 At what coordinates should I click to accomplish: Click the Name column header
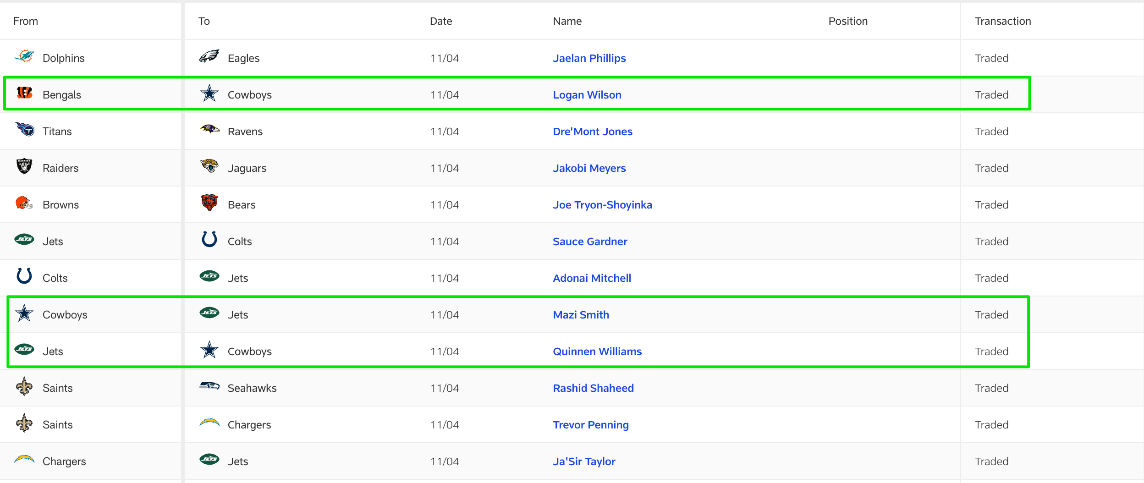[x=567, y=21]
